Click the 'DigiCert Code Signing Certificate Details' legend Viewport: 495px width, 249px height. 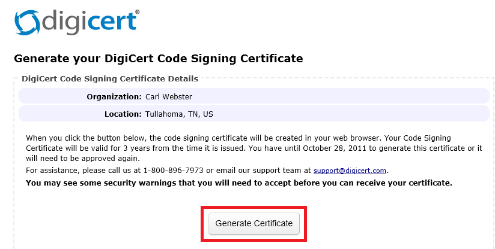click(x=110, y=78)
